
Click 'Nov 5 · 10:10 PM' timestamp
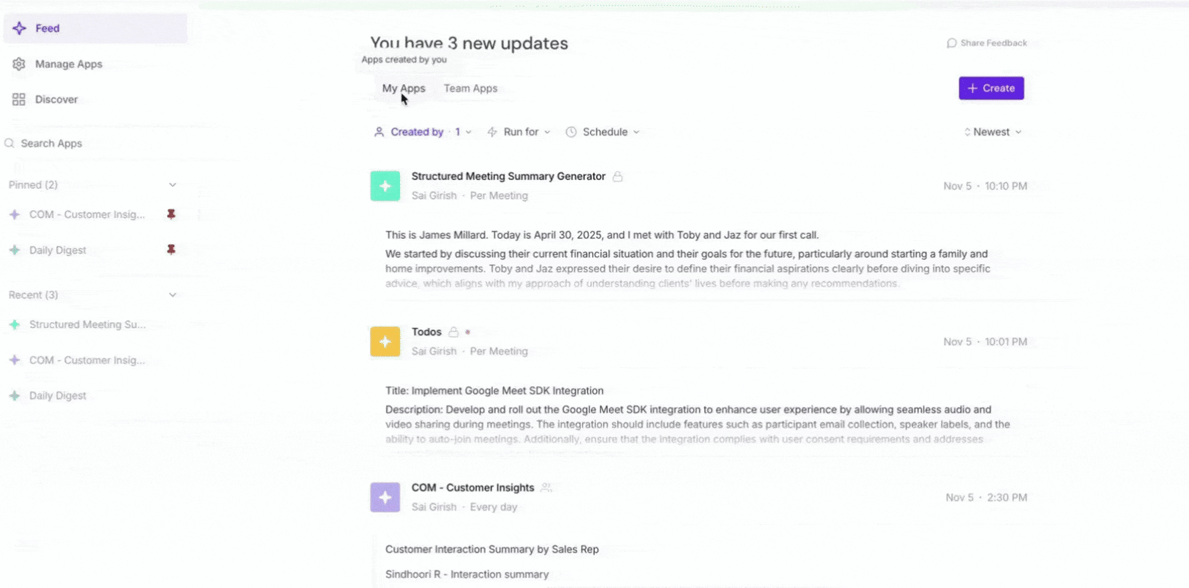point(985,186)
